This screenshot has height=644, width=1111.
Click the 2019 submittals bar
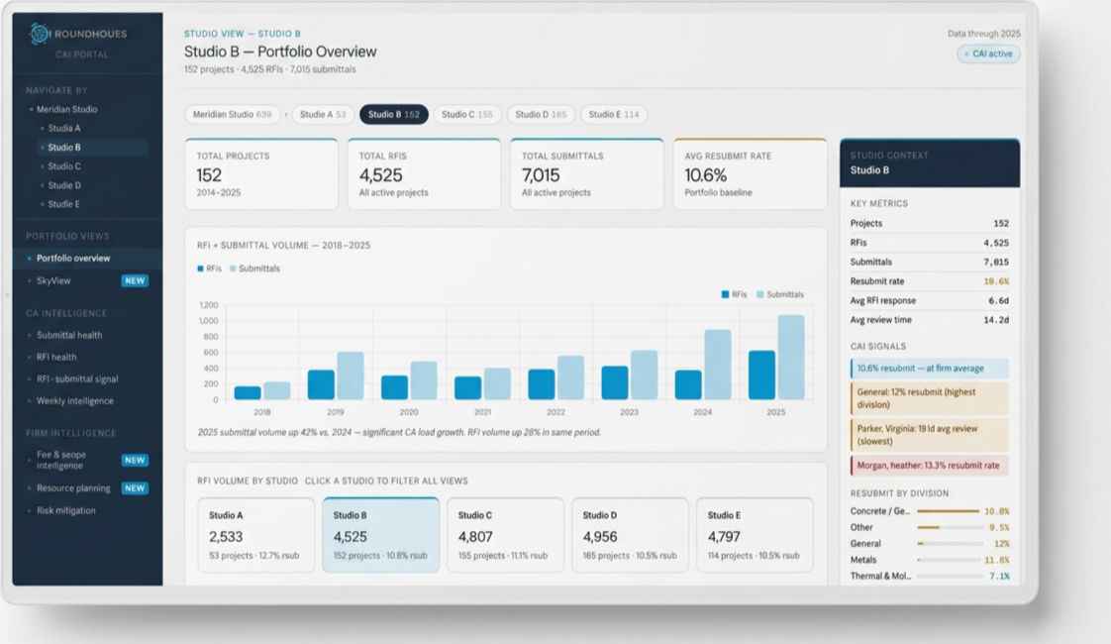[x=350, y=376]
